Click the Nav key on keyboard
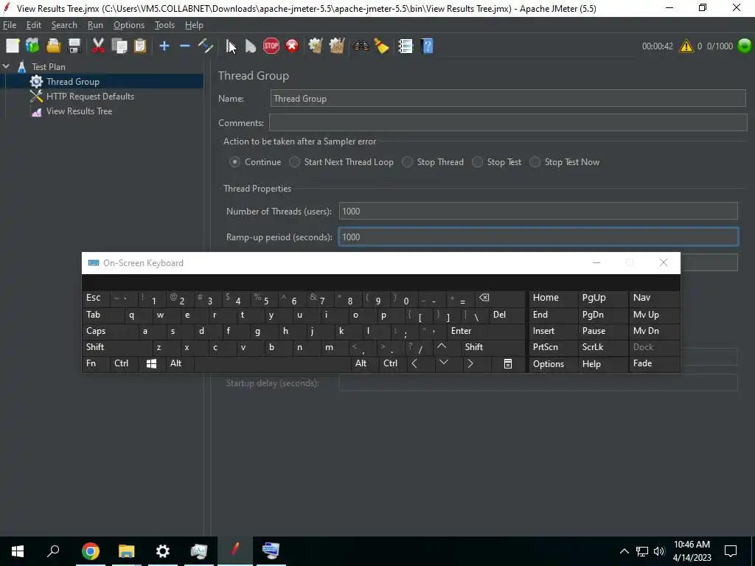This screenshot has width=755, height=566. pyautogui.click(x=654, y=298)
